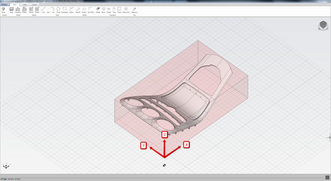Viewport: 331px width, 181px height.
Task: Select the Scale tool
Action: tap(119, 10)
